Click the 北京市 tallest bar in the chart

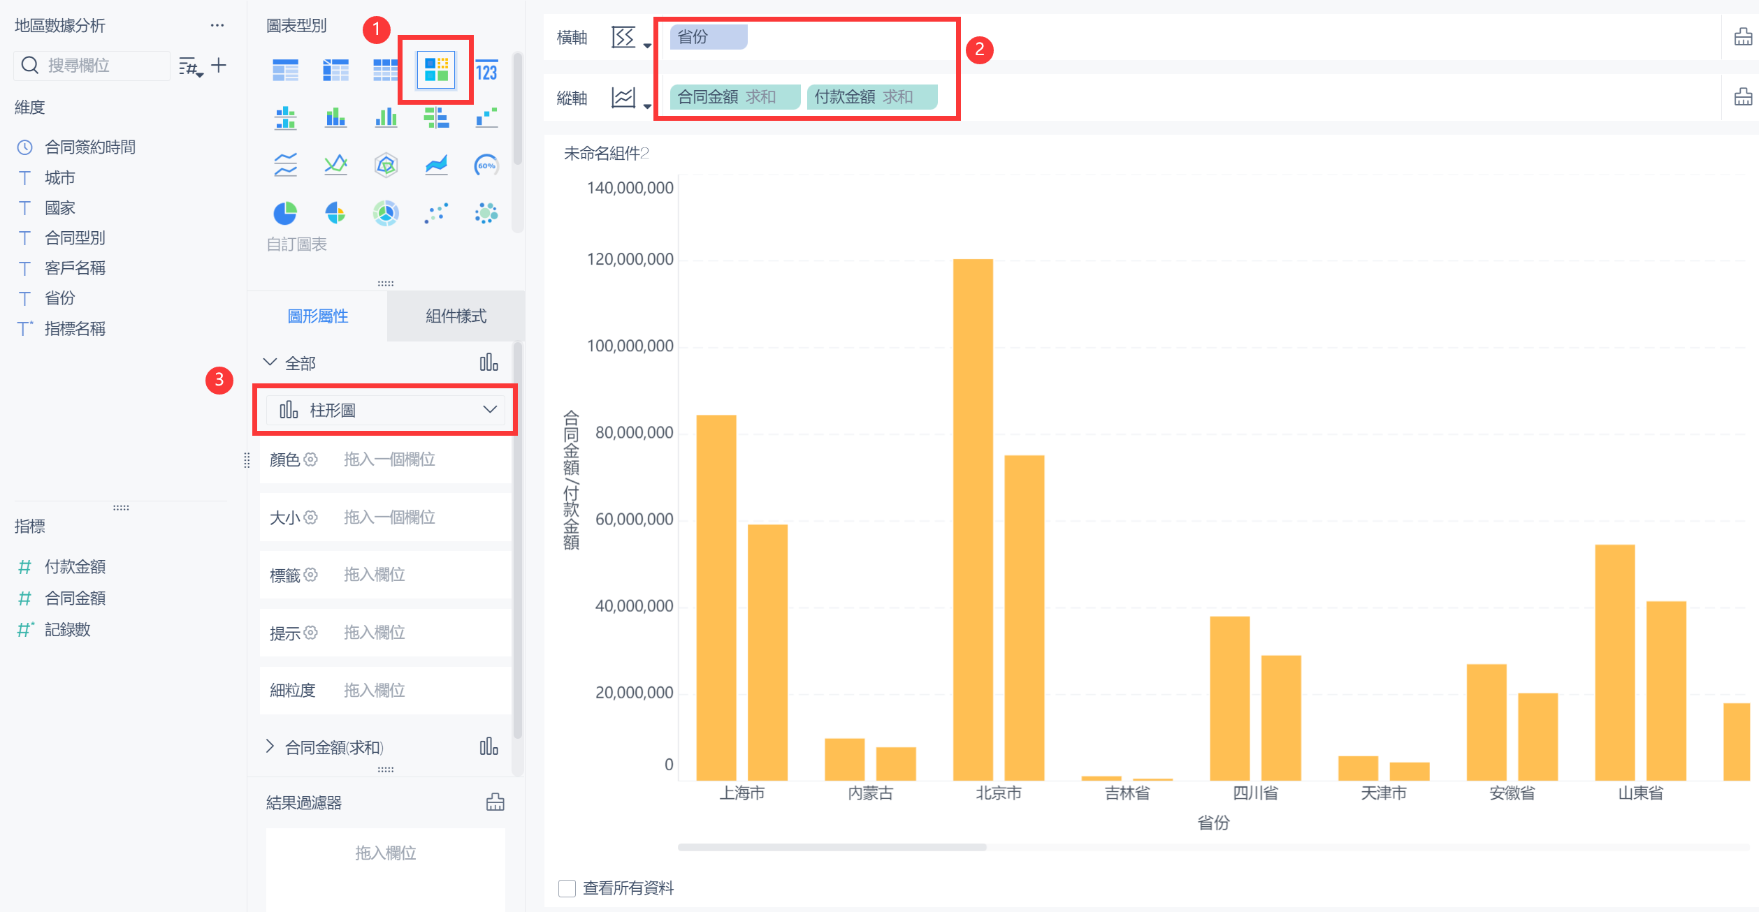click(973, 520)
